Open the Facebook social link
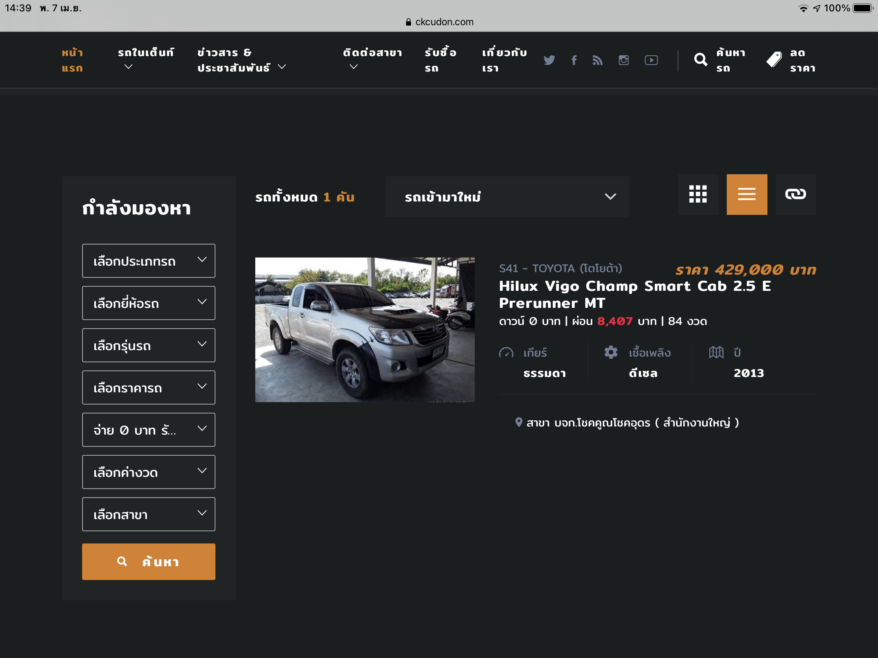The height and width of the screenshot is (658, 878). (574, 60)
